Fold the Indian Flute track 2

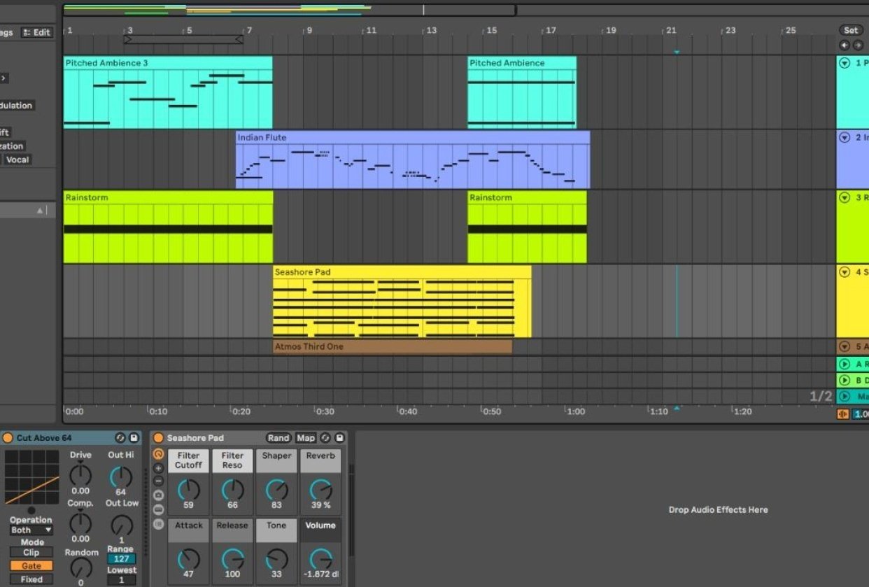click(845, 137)
